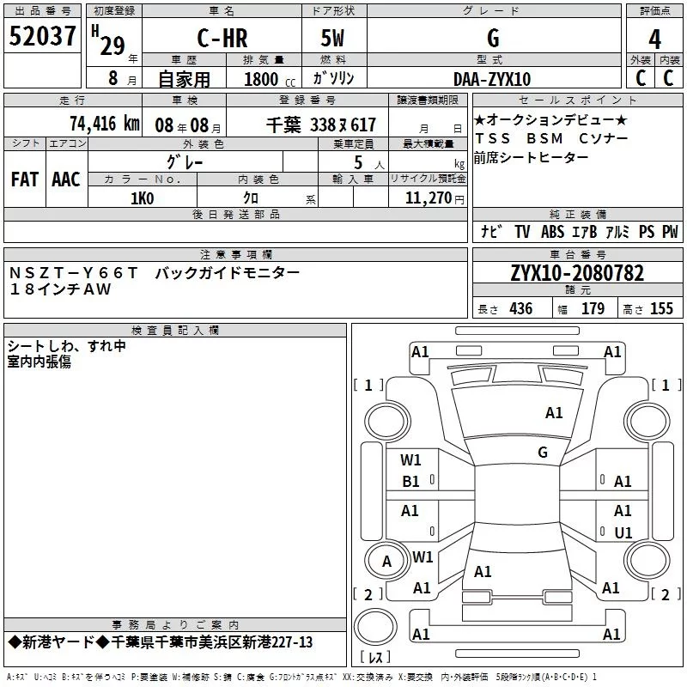Click the car name C-HR
Viewport: 687px width, 687px height.
tap(222, 38)
